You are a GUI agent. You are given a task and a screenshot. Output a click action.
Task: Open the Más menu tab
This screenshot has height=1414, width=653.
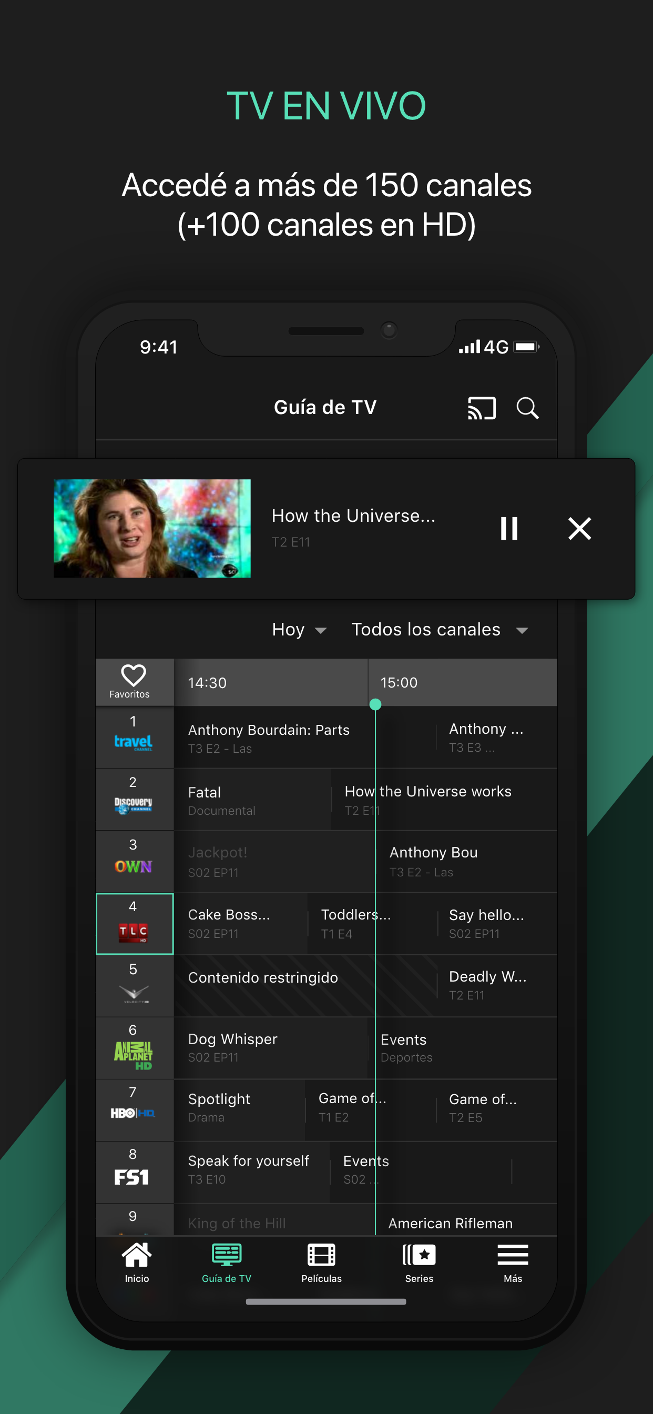pyautogui.click(x=513, y=1263)
